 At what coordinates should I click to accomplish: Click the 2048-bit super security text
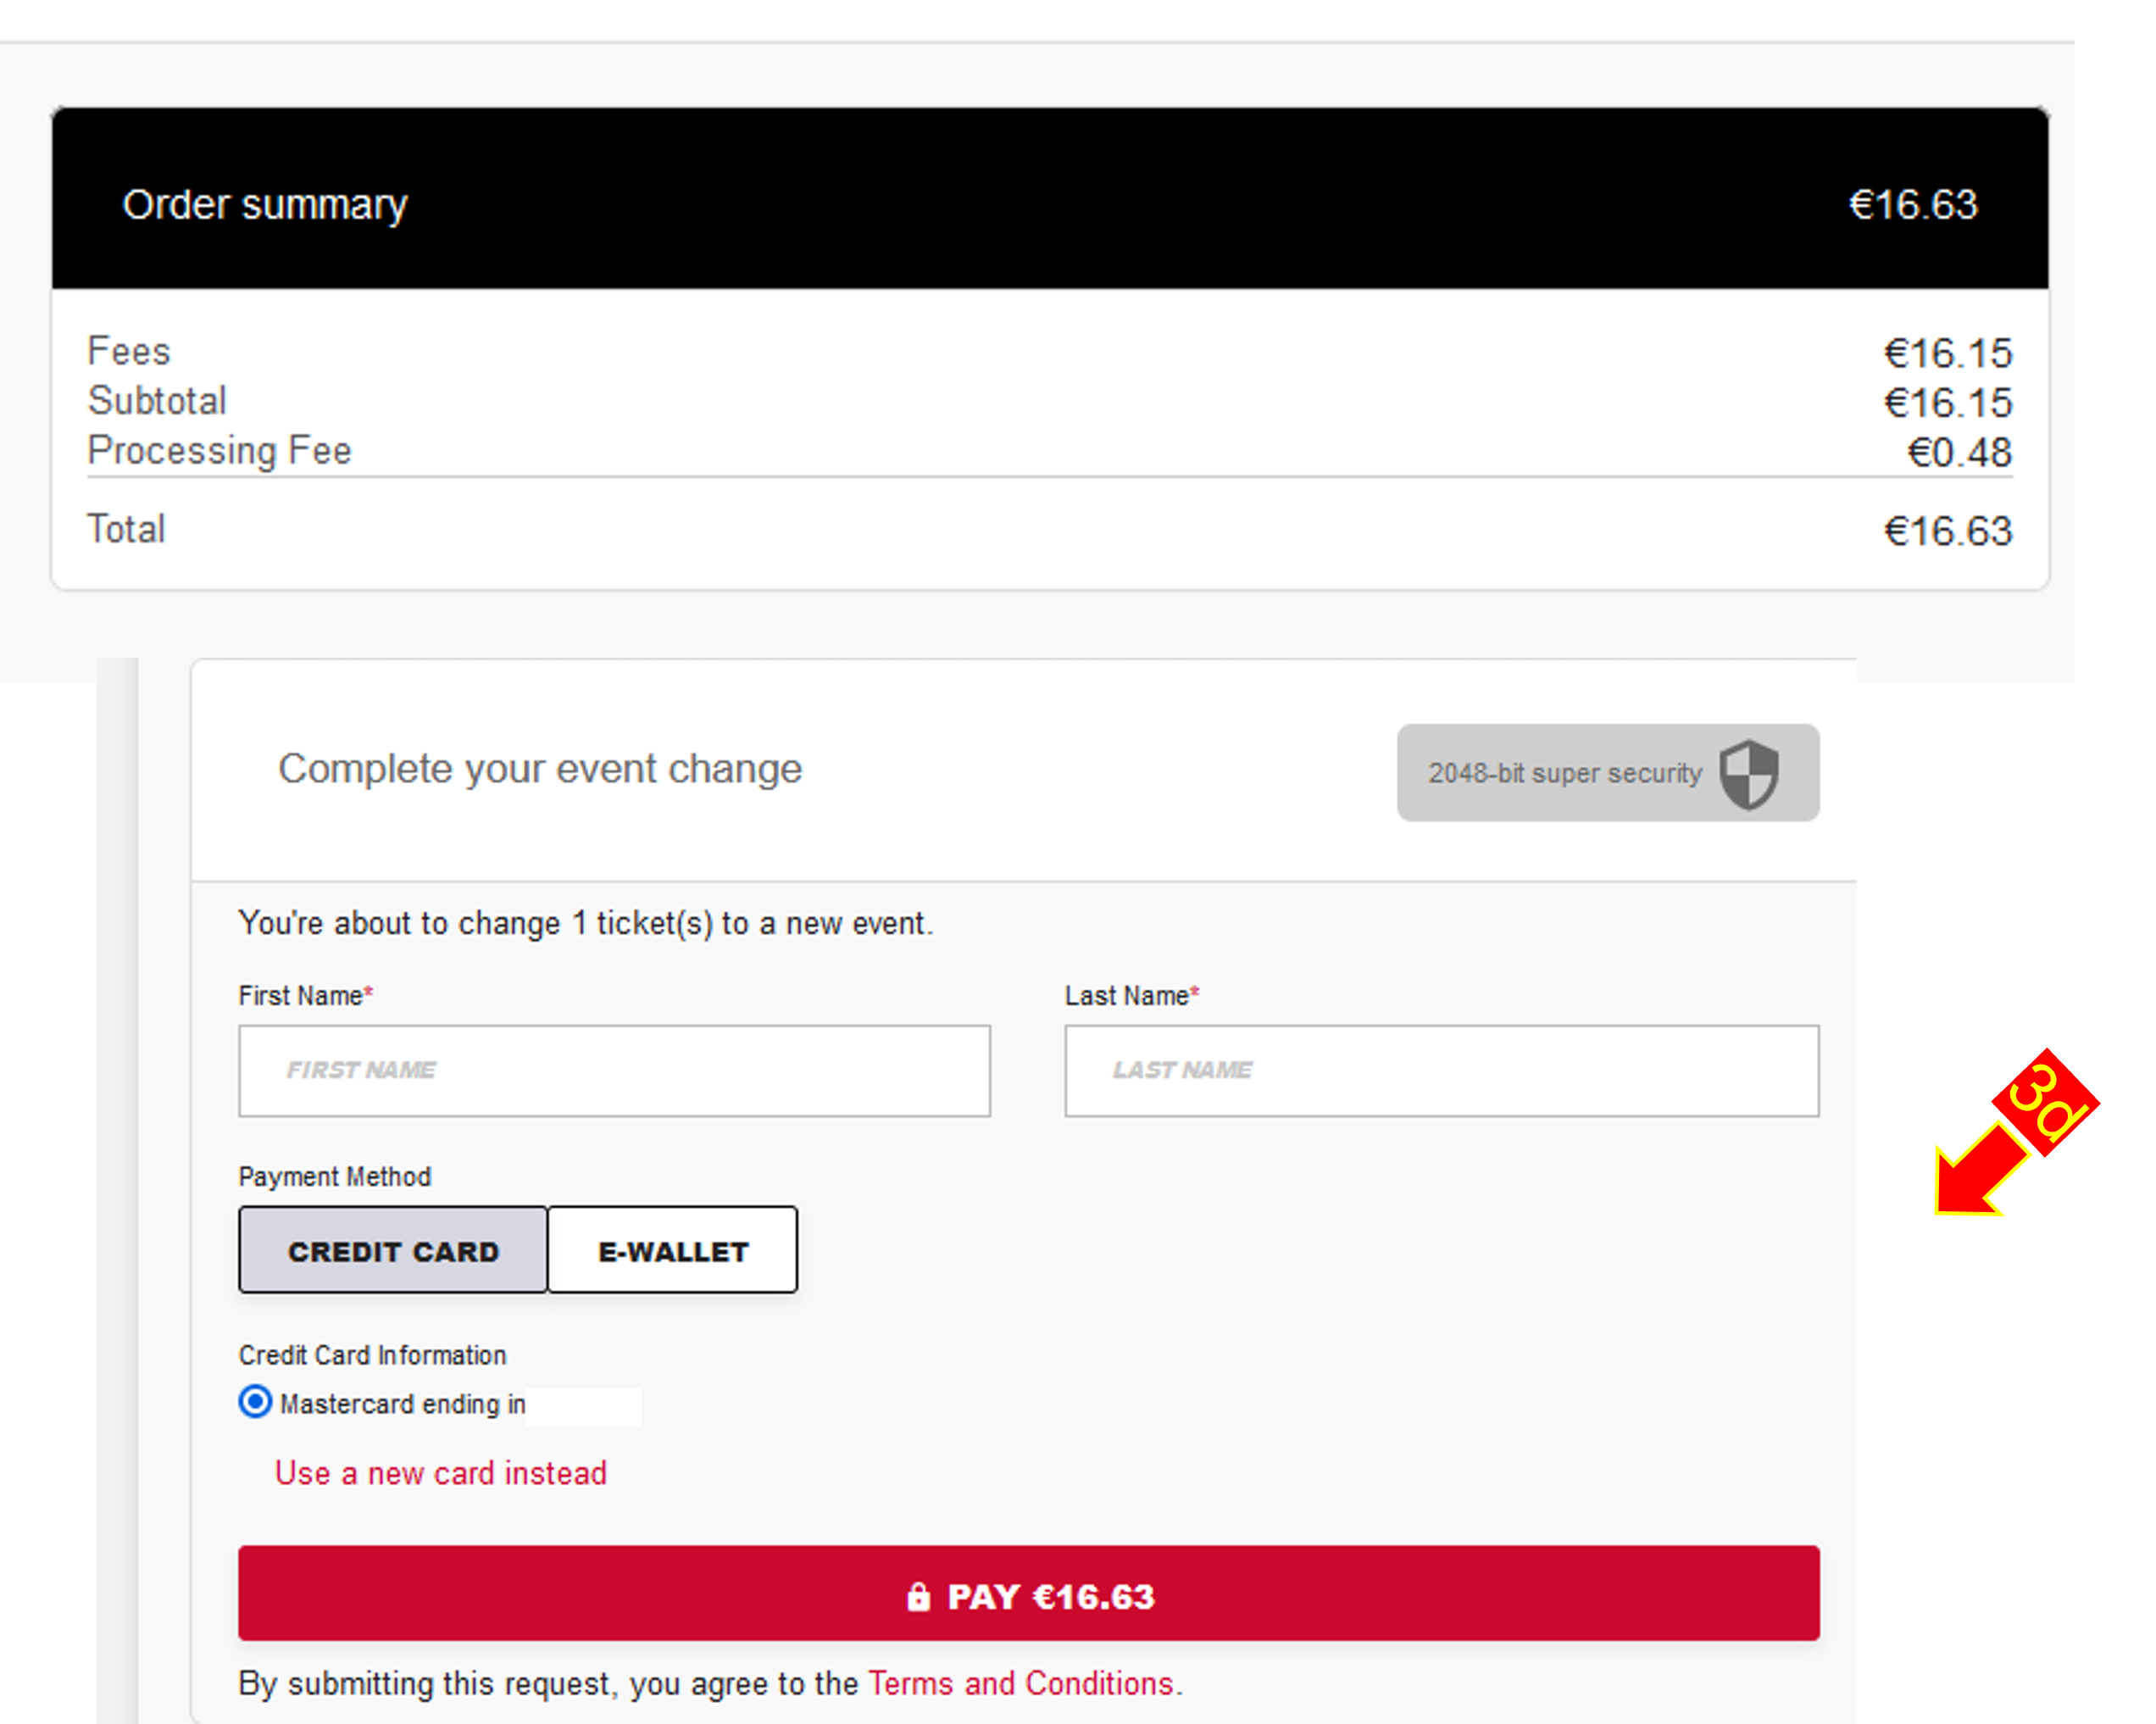1564,773
